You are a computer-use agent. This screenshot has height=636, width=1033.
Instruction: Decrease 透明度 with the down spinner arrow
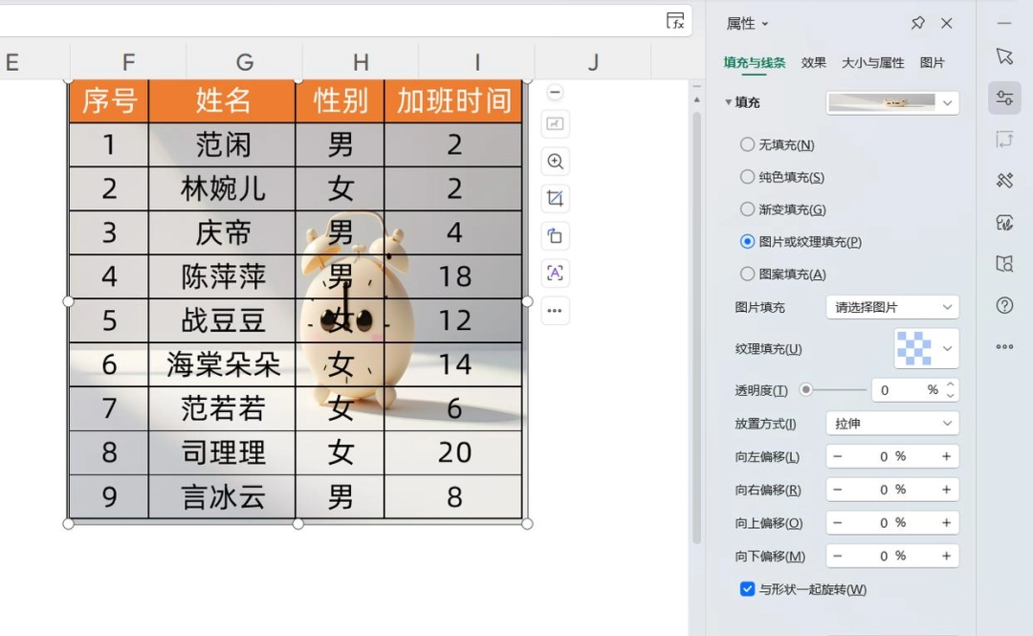(950, 395)
